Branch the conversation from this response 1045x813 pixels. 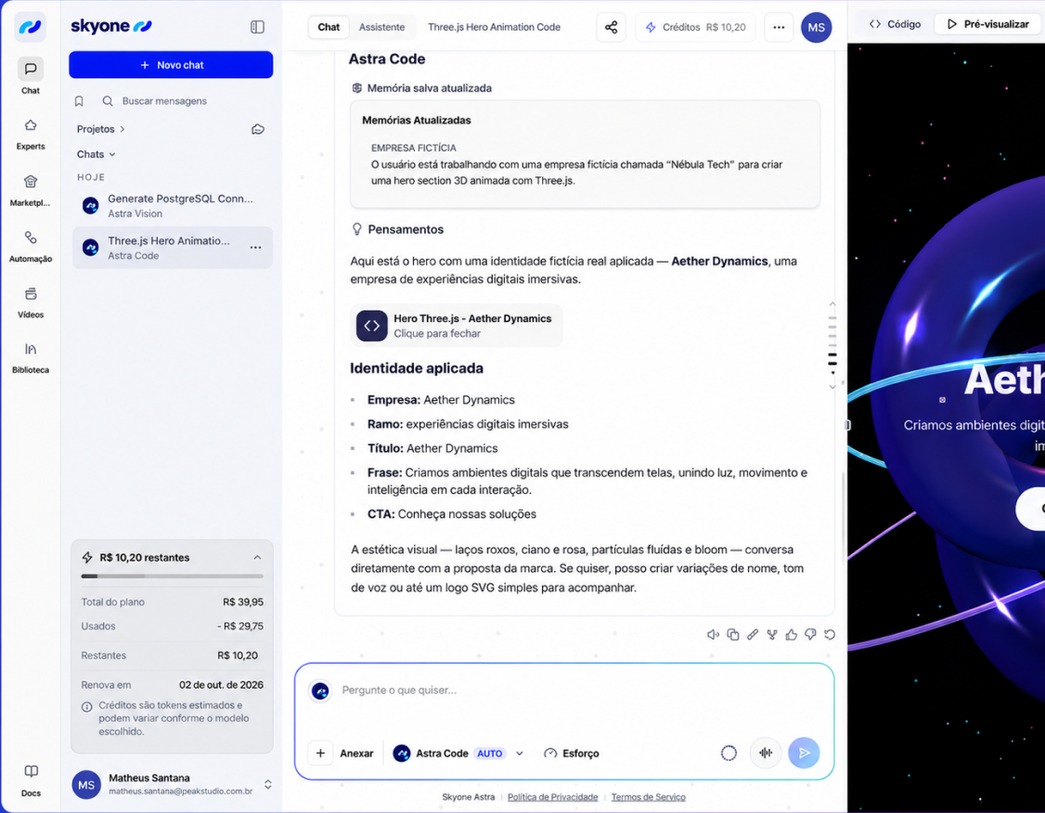pyautogui.click(x=772, y=635)
